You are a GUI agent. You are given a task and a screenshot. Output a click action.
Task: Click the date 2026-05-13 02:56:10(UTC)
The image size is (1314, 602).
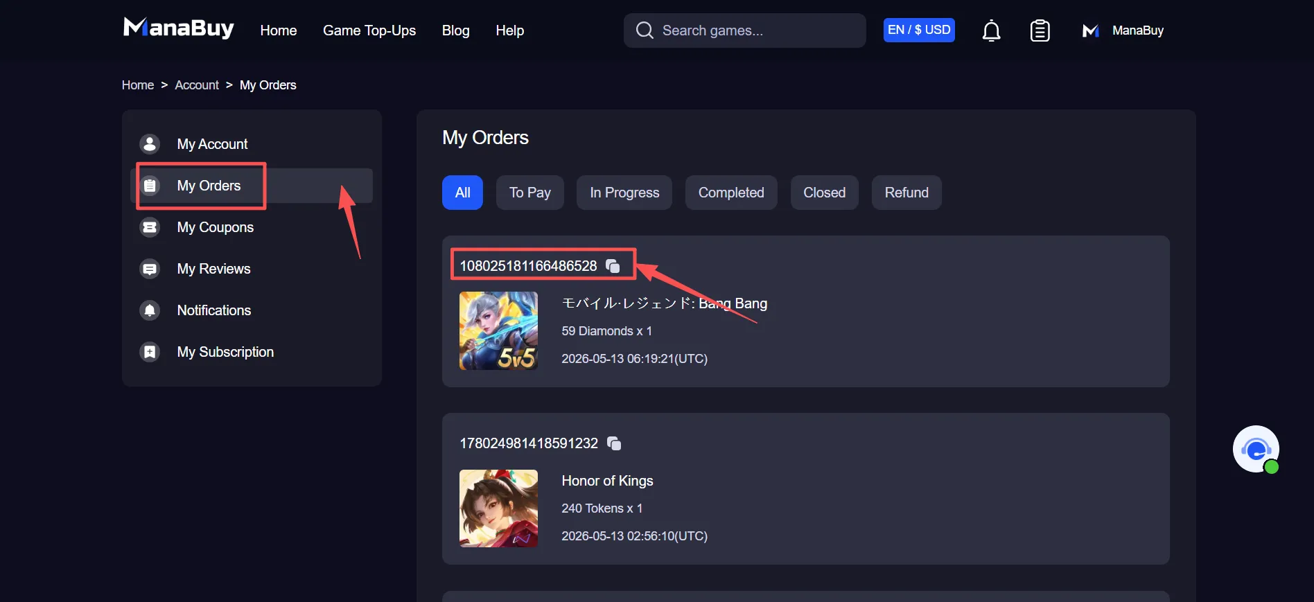635,536
